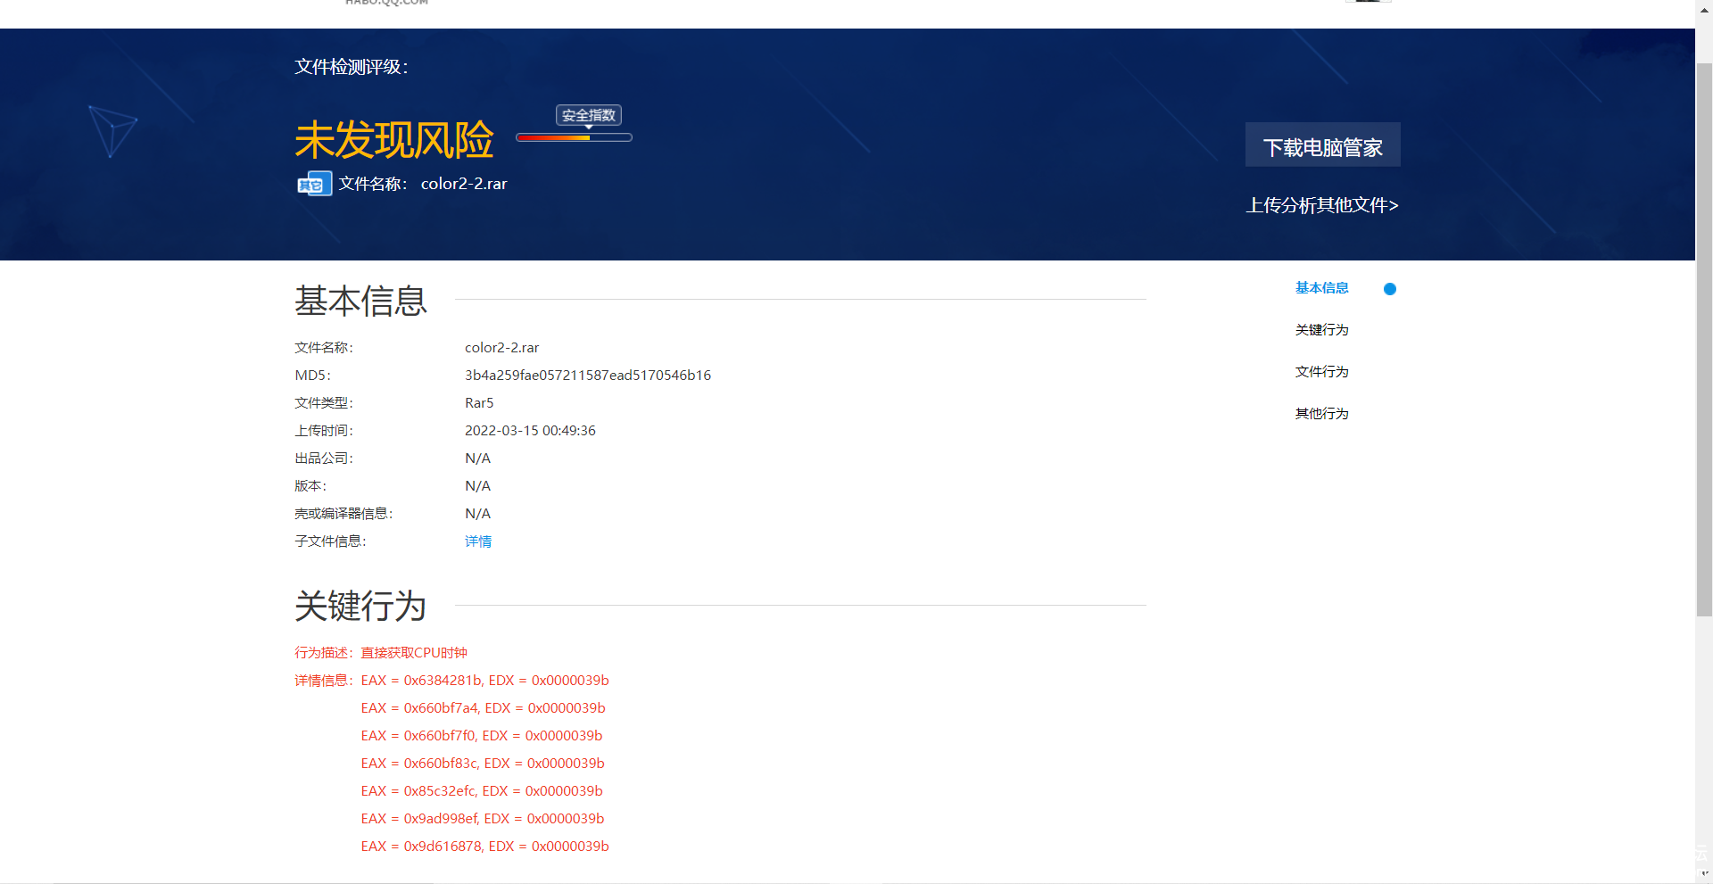Click the 出品公司 label
The width and height of the screenshot is (1713, 884).
pos(324,459)
